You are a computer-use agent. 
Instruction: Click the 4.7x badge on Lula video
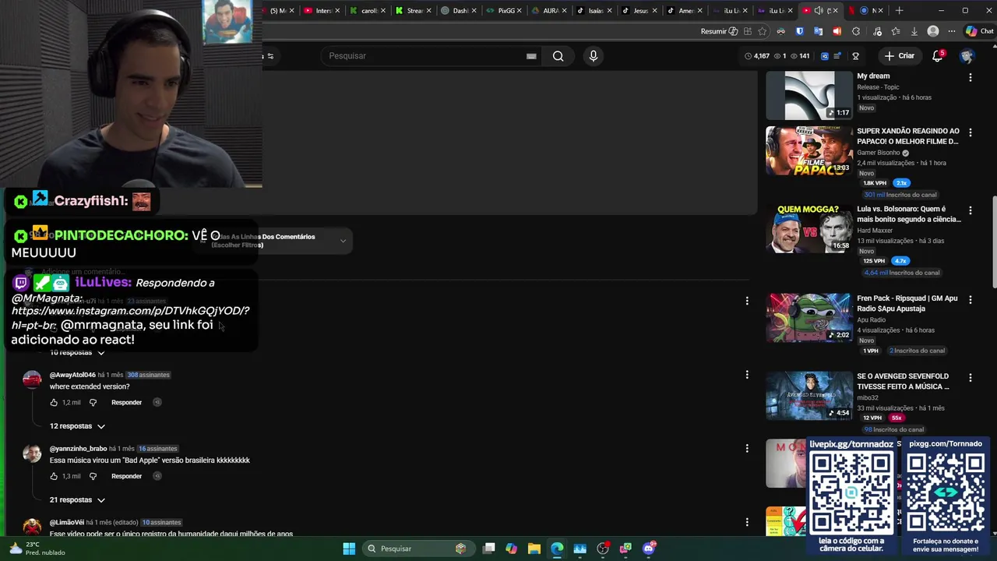900,261
